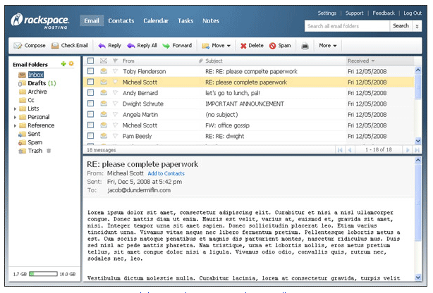Go to previous page of messages
This screenshot has width=433, height=293.
(x=350, y=150)
